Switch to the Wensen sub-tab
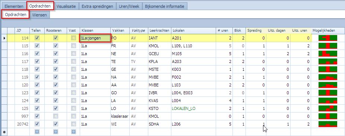The height and width of the screenshot is (136, 345). [40, 15]
